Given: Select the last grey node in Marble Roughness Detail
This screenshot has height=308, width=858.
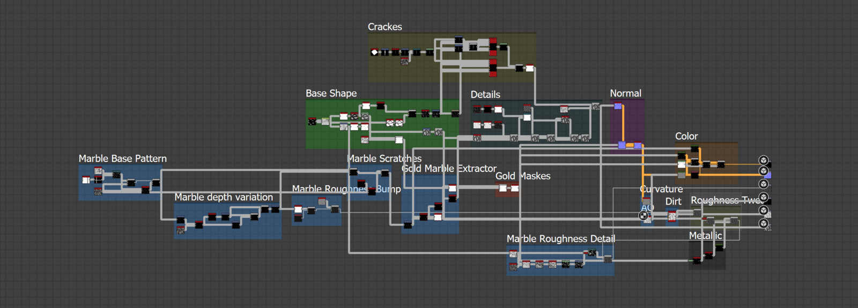Looking at the screenshot, I should (608, 259).
